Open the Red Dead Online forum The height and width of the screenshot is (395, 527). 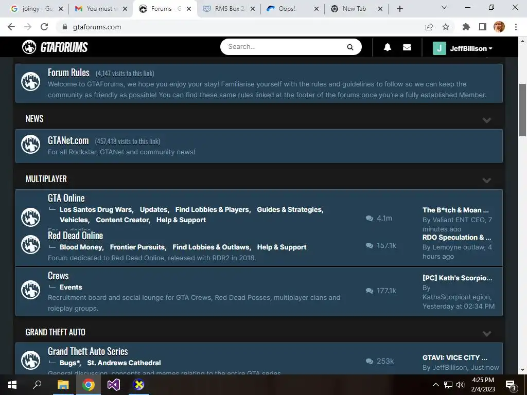(75, 236)
